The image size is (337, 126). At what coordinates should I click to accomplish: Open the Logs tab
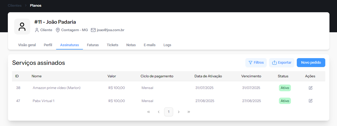pyautogui.click(x=167, y=45)
